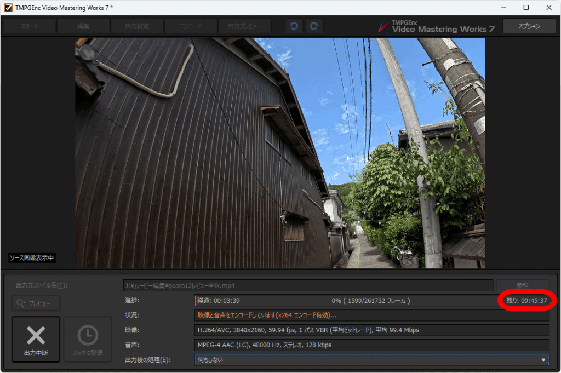Click the 参照 browse button
Image resolution: width=561 pixels, height=373 pixels.
point(522,285)
